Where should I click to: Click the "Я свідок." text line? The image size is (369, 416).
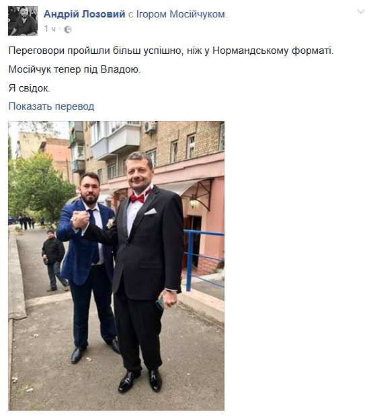(29, 88)
